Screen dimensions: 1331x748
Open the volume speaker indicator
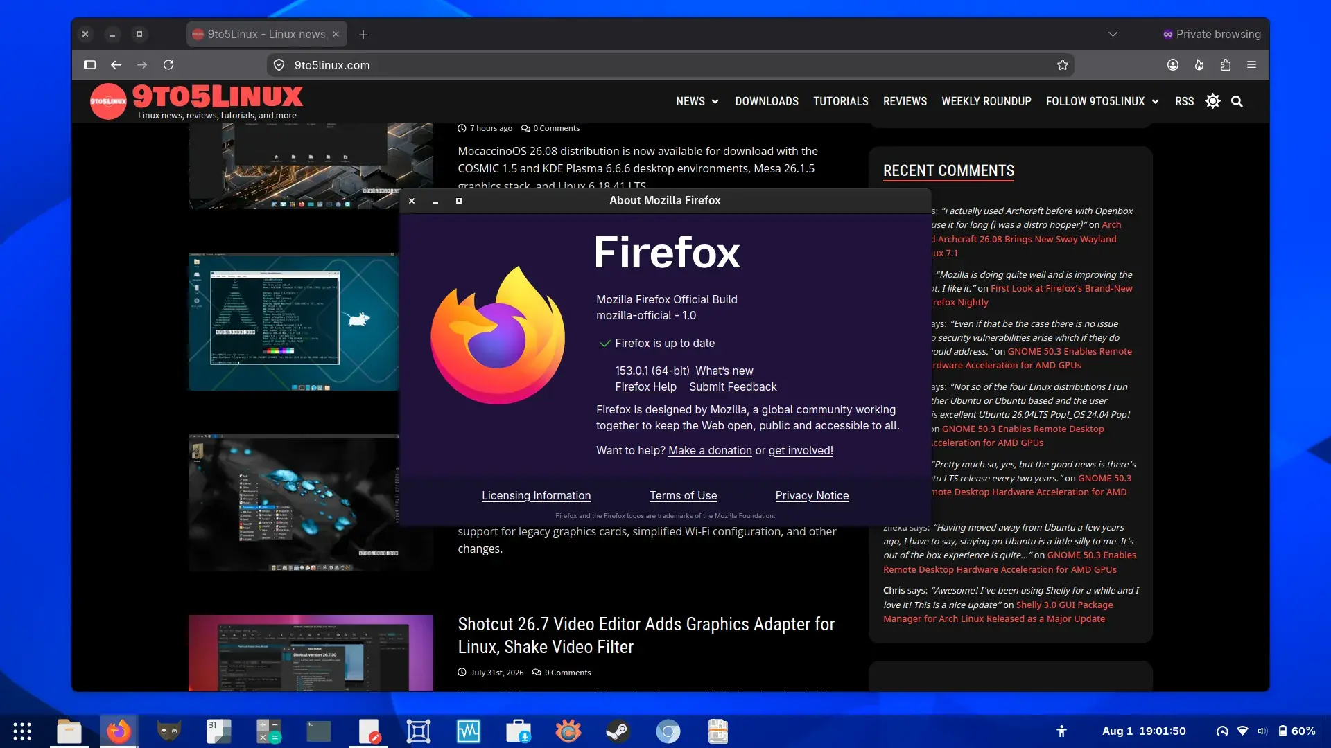1262,731
